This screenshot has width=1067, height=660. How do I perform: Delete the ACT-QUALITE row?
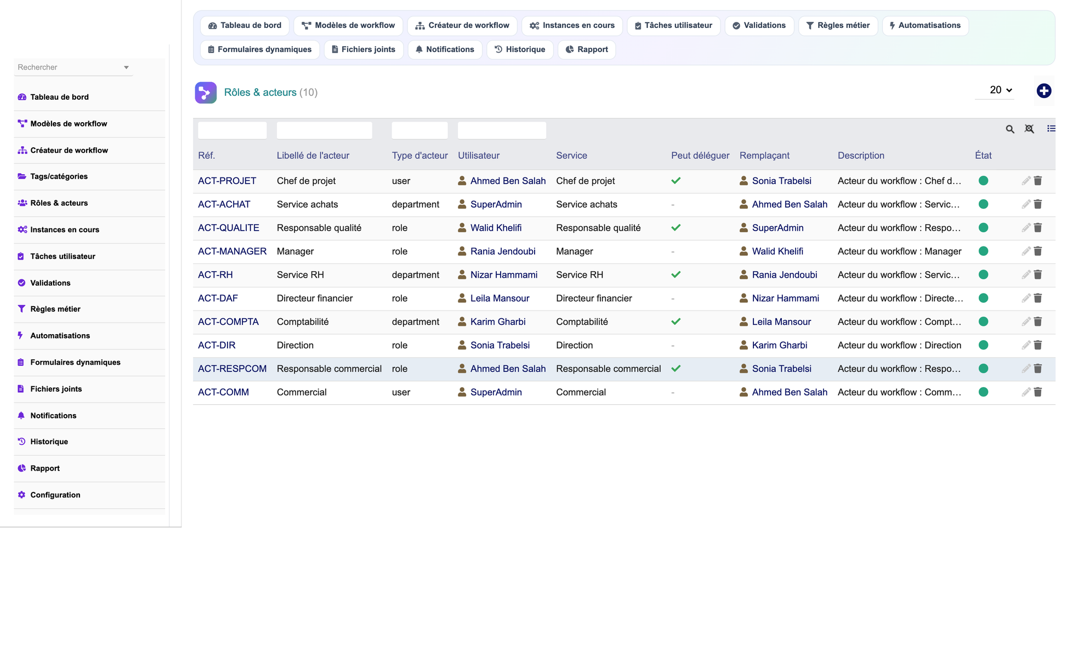coord(1037,228)
